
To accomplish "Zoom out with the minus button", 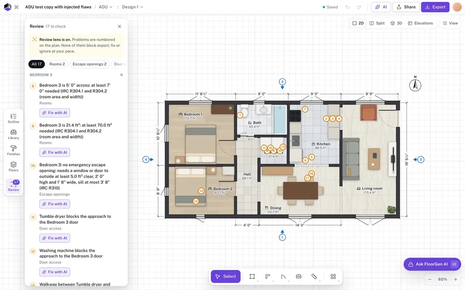I will click(x=430, y=279).
